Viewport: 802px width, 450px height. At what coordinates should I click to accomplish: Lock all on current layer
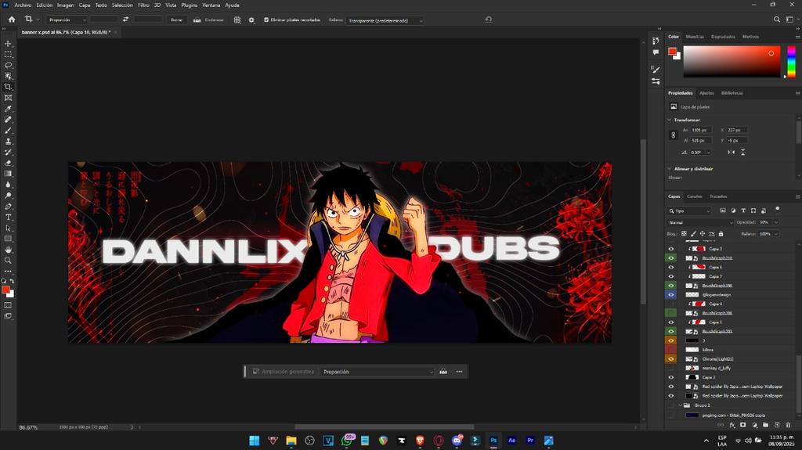[x=721, y=234]
